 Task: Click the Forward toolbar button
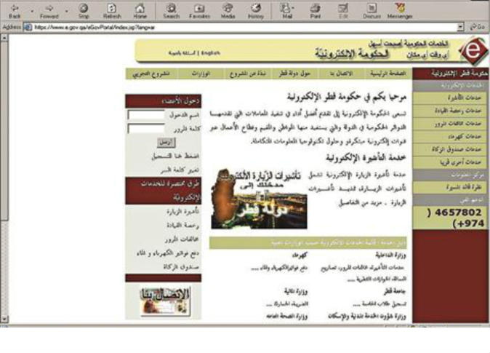pyautogui.click(x=49, y=11)
